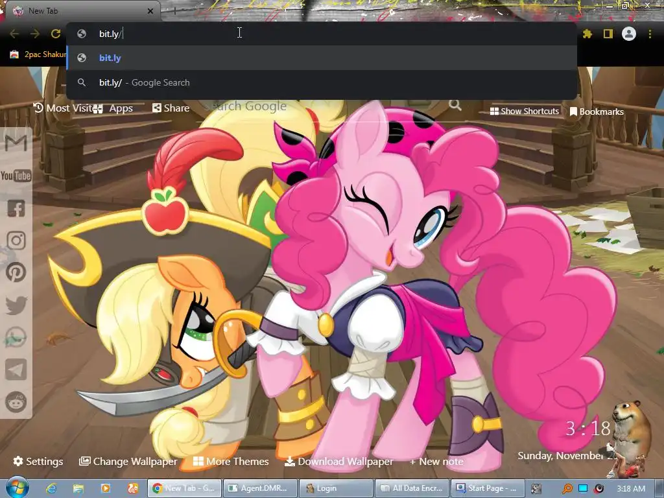Launch Internet Explorer from the taskbar
This screenshot has height=498, width=664.
pos(51,489)
